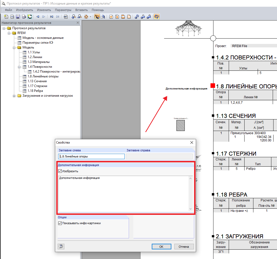Open the Помощь menu
The width and height of the screenshot is (277, 259).
98,10
